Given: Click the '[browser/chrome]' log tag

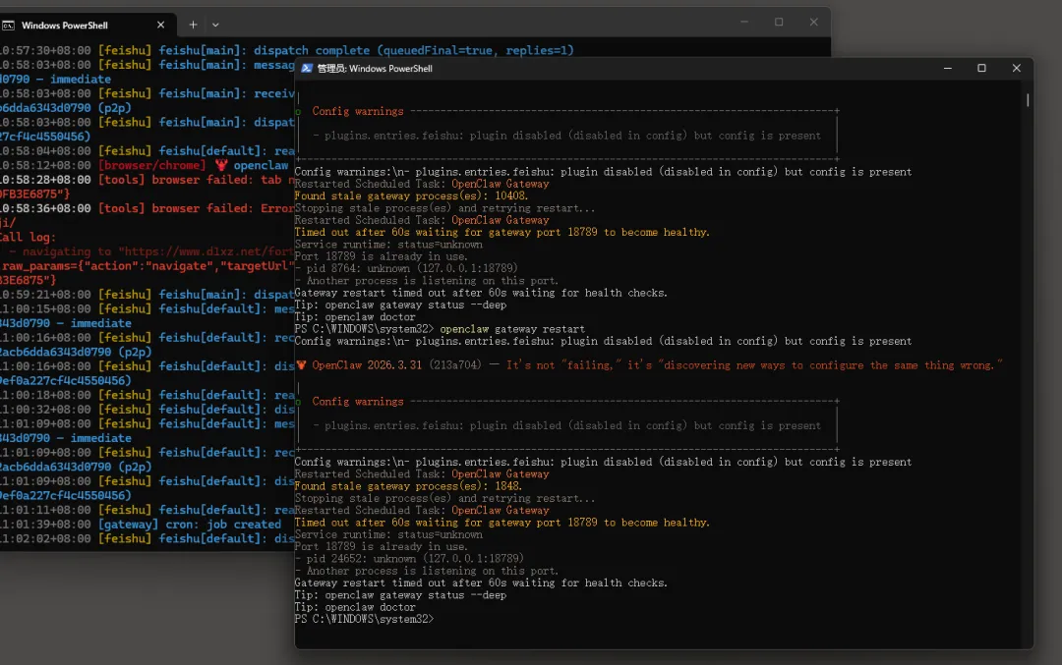Looking at the screenshot, I should tap(151, 165).
